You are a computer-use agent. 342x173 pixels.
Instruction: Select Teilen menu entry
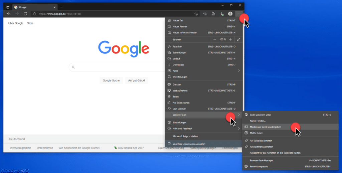tap(204, 97)
